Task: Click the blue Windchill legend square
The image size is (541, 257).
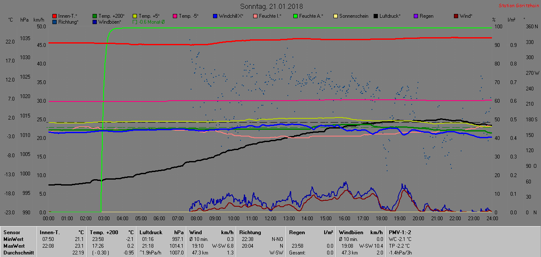Action: [215, 16]
